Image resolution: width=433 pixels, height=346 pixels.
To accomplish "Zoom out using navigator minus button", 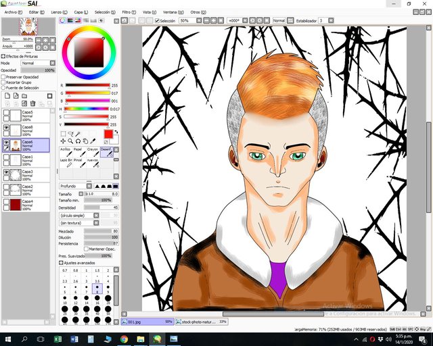I will coord(39,41).
